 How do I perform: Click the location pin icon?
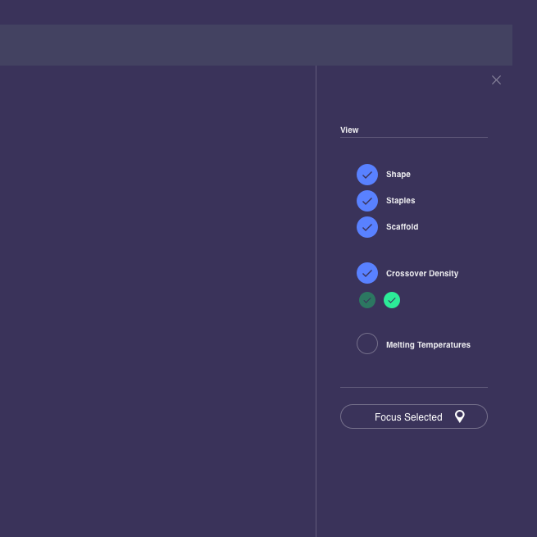click(x=460, y=416)
